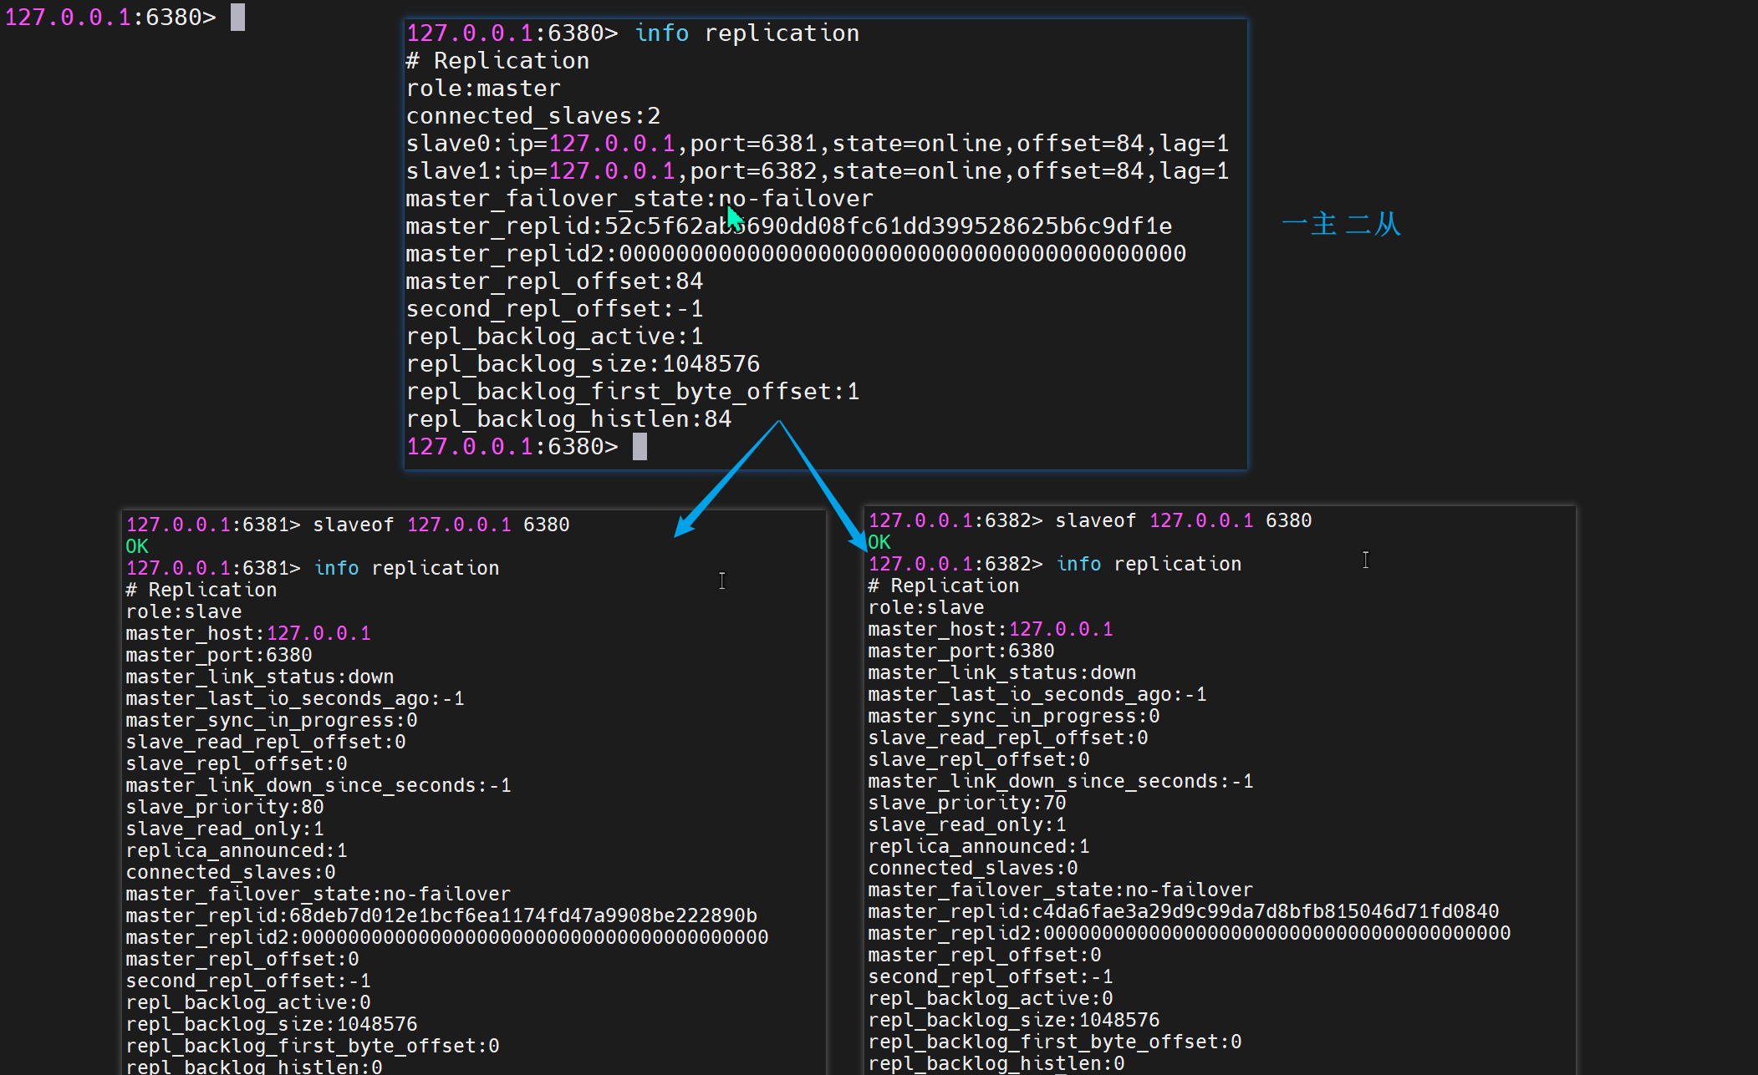The width and height of the screenshot is (1758, 1075).
Task: Click 'master_sync_in_progress:0' in 6382 terminal
Action: pos(1014,716)
